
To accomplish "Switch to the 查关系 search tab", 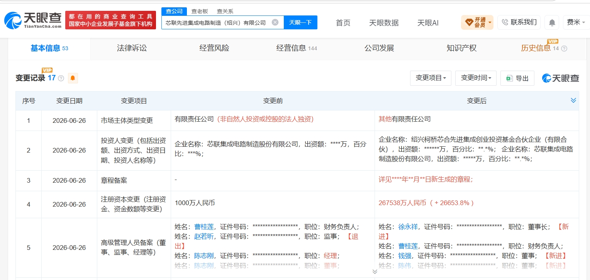I will (x=225, y=11).
